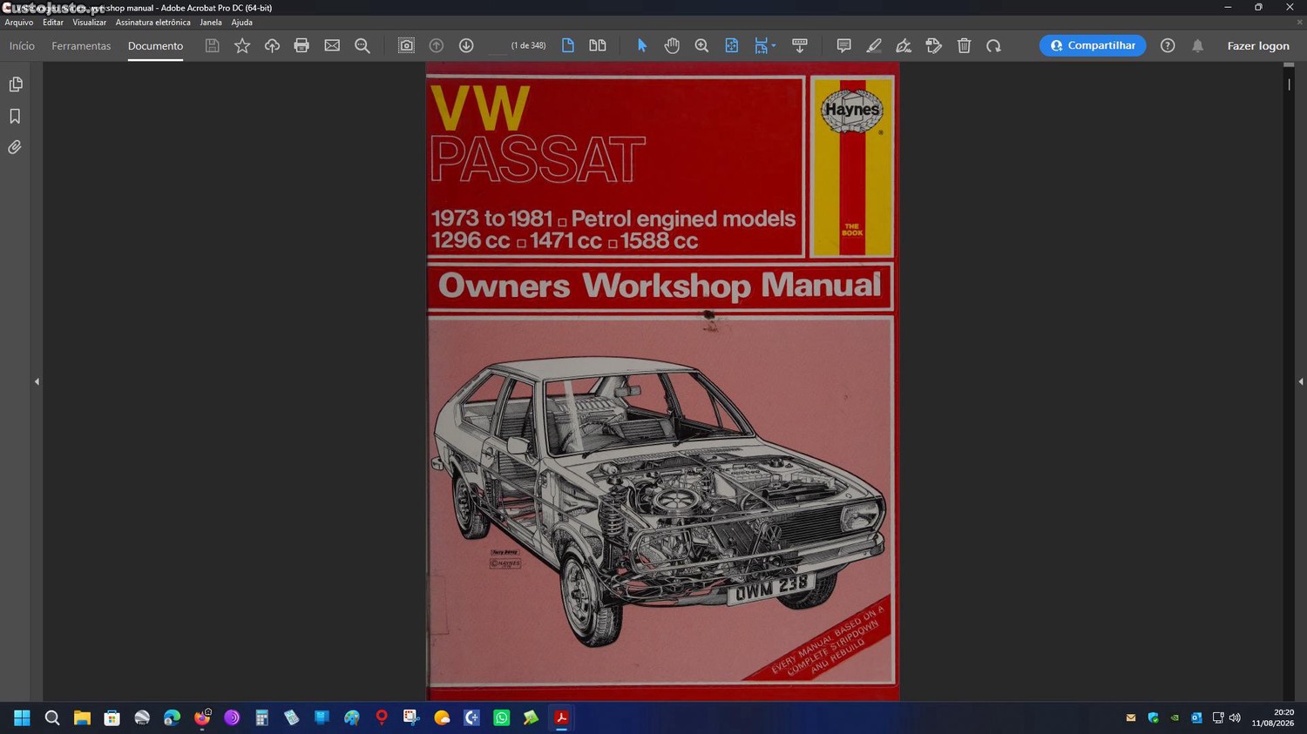
Task: Delete page using trash can icon
Action: pyautogui.click(x=964, y=46)
